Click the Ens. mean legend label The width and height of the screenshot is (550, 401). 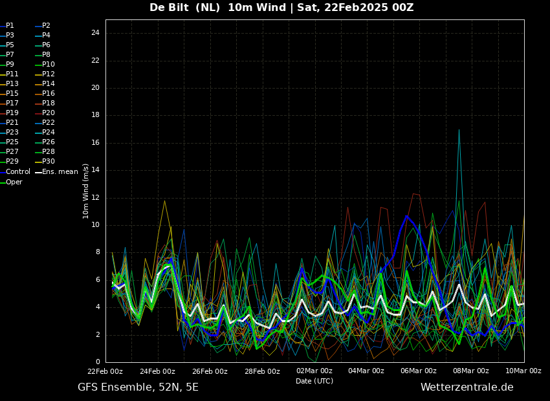pos(60,172)
